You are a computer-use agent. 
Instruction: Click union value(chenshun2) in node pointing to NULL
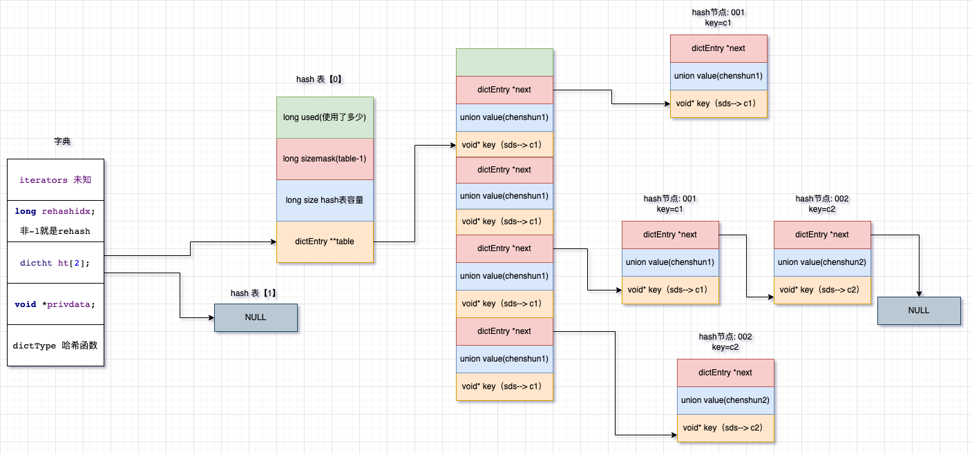(822, 262)
